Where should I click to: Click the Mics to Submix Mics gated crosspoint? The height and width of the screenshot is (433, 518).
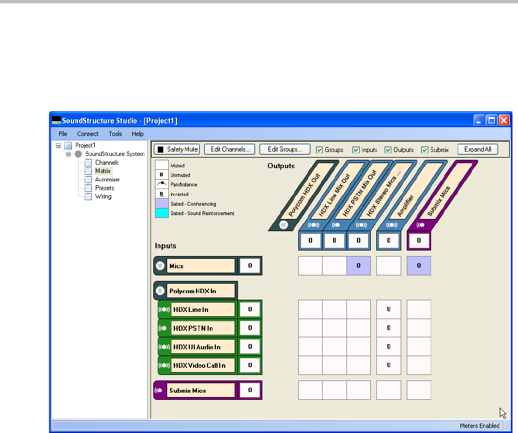419,266
